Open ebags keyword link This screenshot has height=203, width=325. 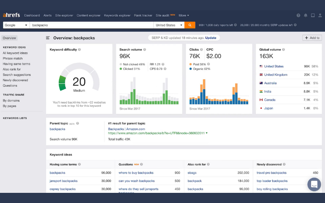point(192,173)
